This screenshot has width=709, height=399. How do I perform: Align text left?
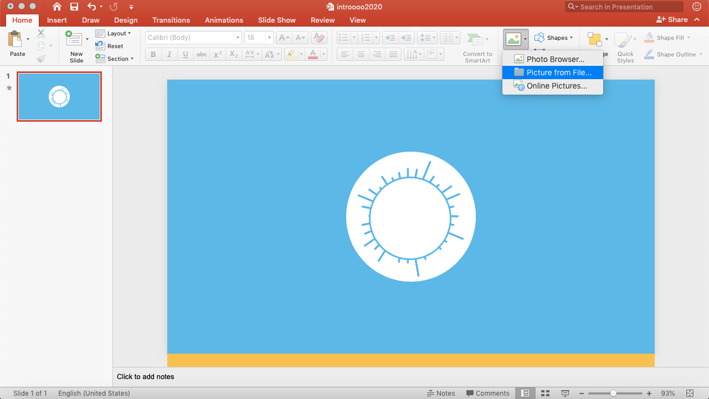345,54
